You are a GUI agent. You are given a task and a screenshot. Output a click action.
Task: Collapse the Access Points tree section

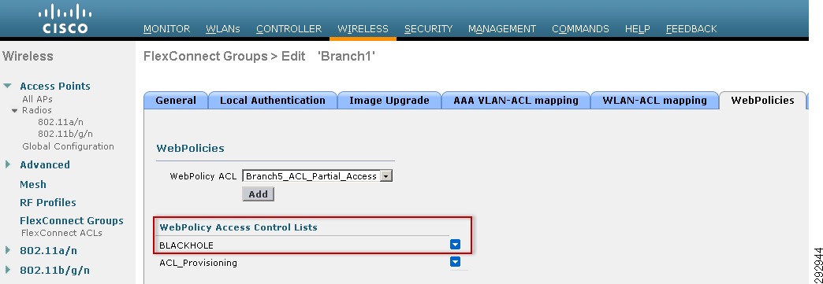pos(7,86)
